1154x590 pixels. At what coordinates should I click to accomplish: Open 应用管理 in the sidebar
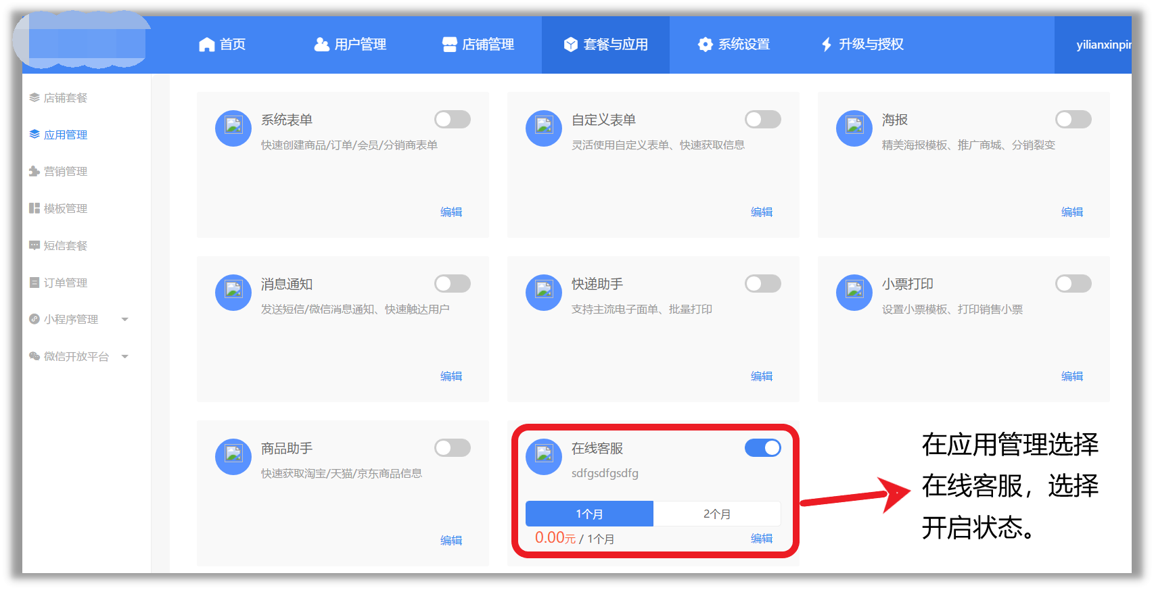(x=66, y=135)
